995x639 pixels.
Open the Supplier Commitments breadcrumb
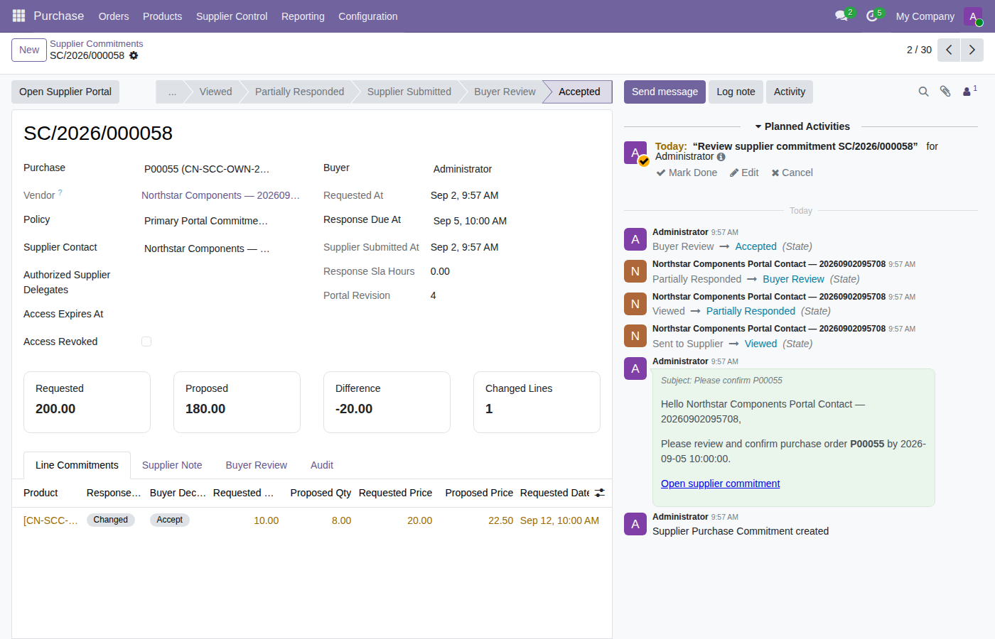click(96, 44)
